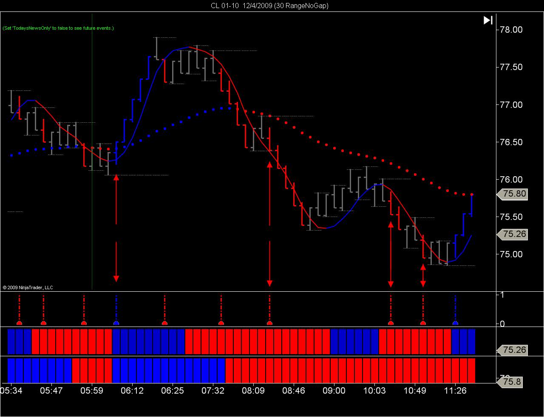Click the 10:49 time axis label
544x417 pixels.
tap(415, 390)
